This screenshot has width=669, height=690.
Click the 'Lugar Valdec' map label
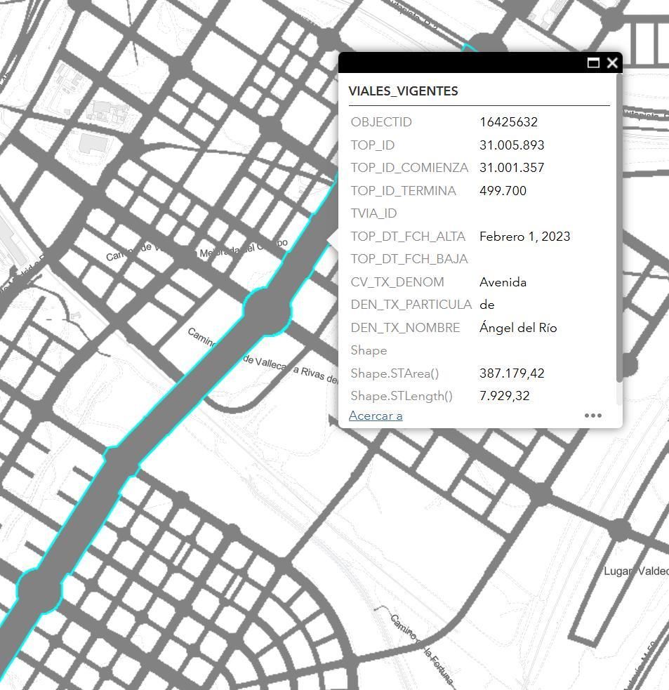tap(635, 571)
